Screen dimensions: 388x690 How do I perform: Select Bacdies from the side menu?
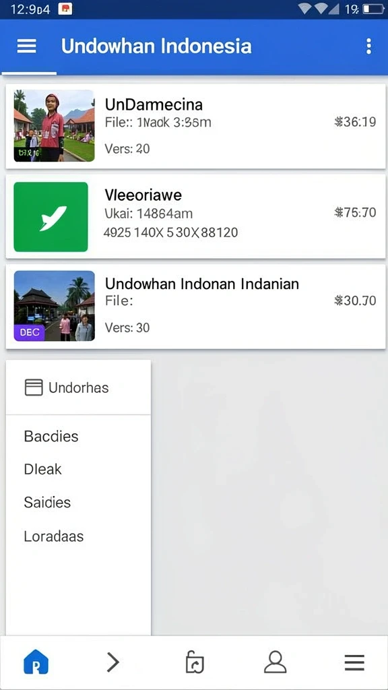(51, 436)
